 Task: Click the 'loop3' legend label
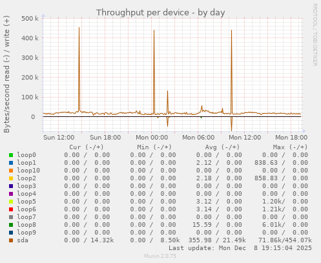tap(26, 186)
